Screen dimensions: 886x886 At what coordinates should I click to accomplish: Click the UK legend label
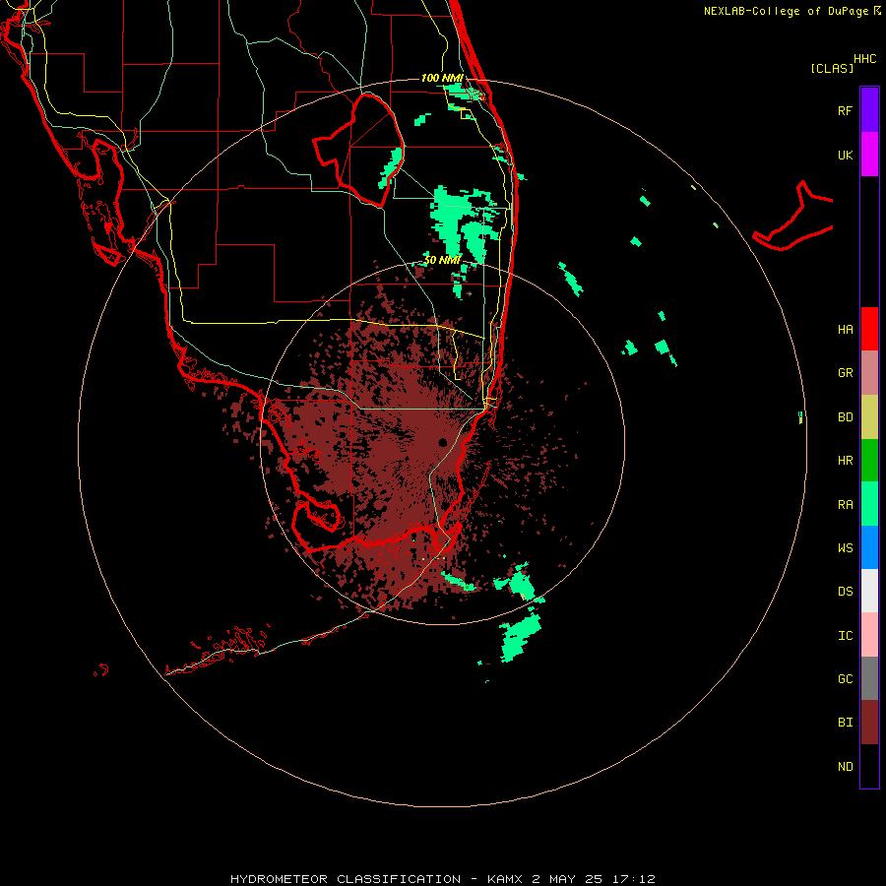[845, 155]
